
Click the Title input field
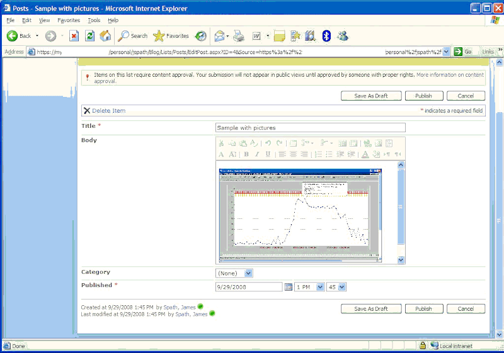pyautogui.click(x=310, y=128)
